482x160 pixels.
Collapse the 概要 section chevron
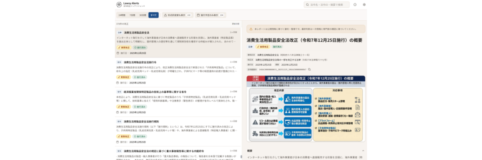coord(363,151)
